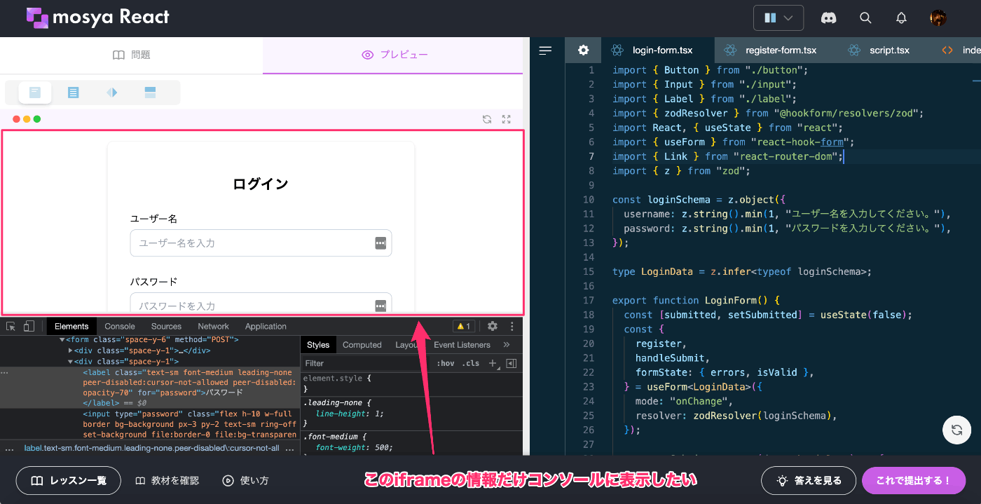Open the editor settings gear
Screen dimensions: 981x504
(584, 50)
